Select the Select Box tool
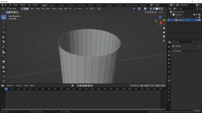 point(3,17)
